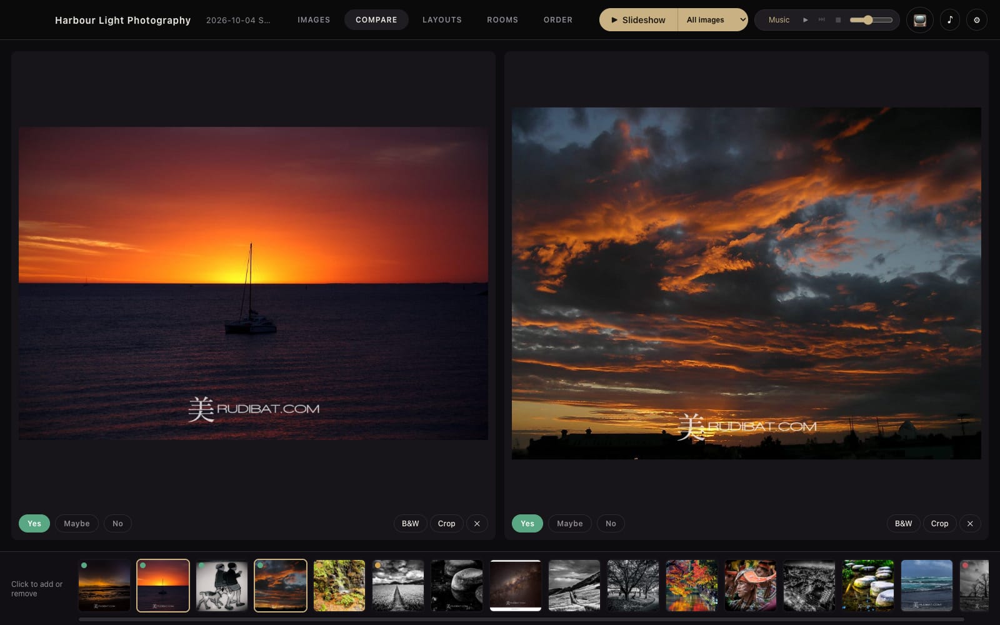Start the Slideshow
The height and width of the screenshot is (625, 1000).
click(639, 20)
